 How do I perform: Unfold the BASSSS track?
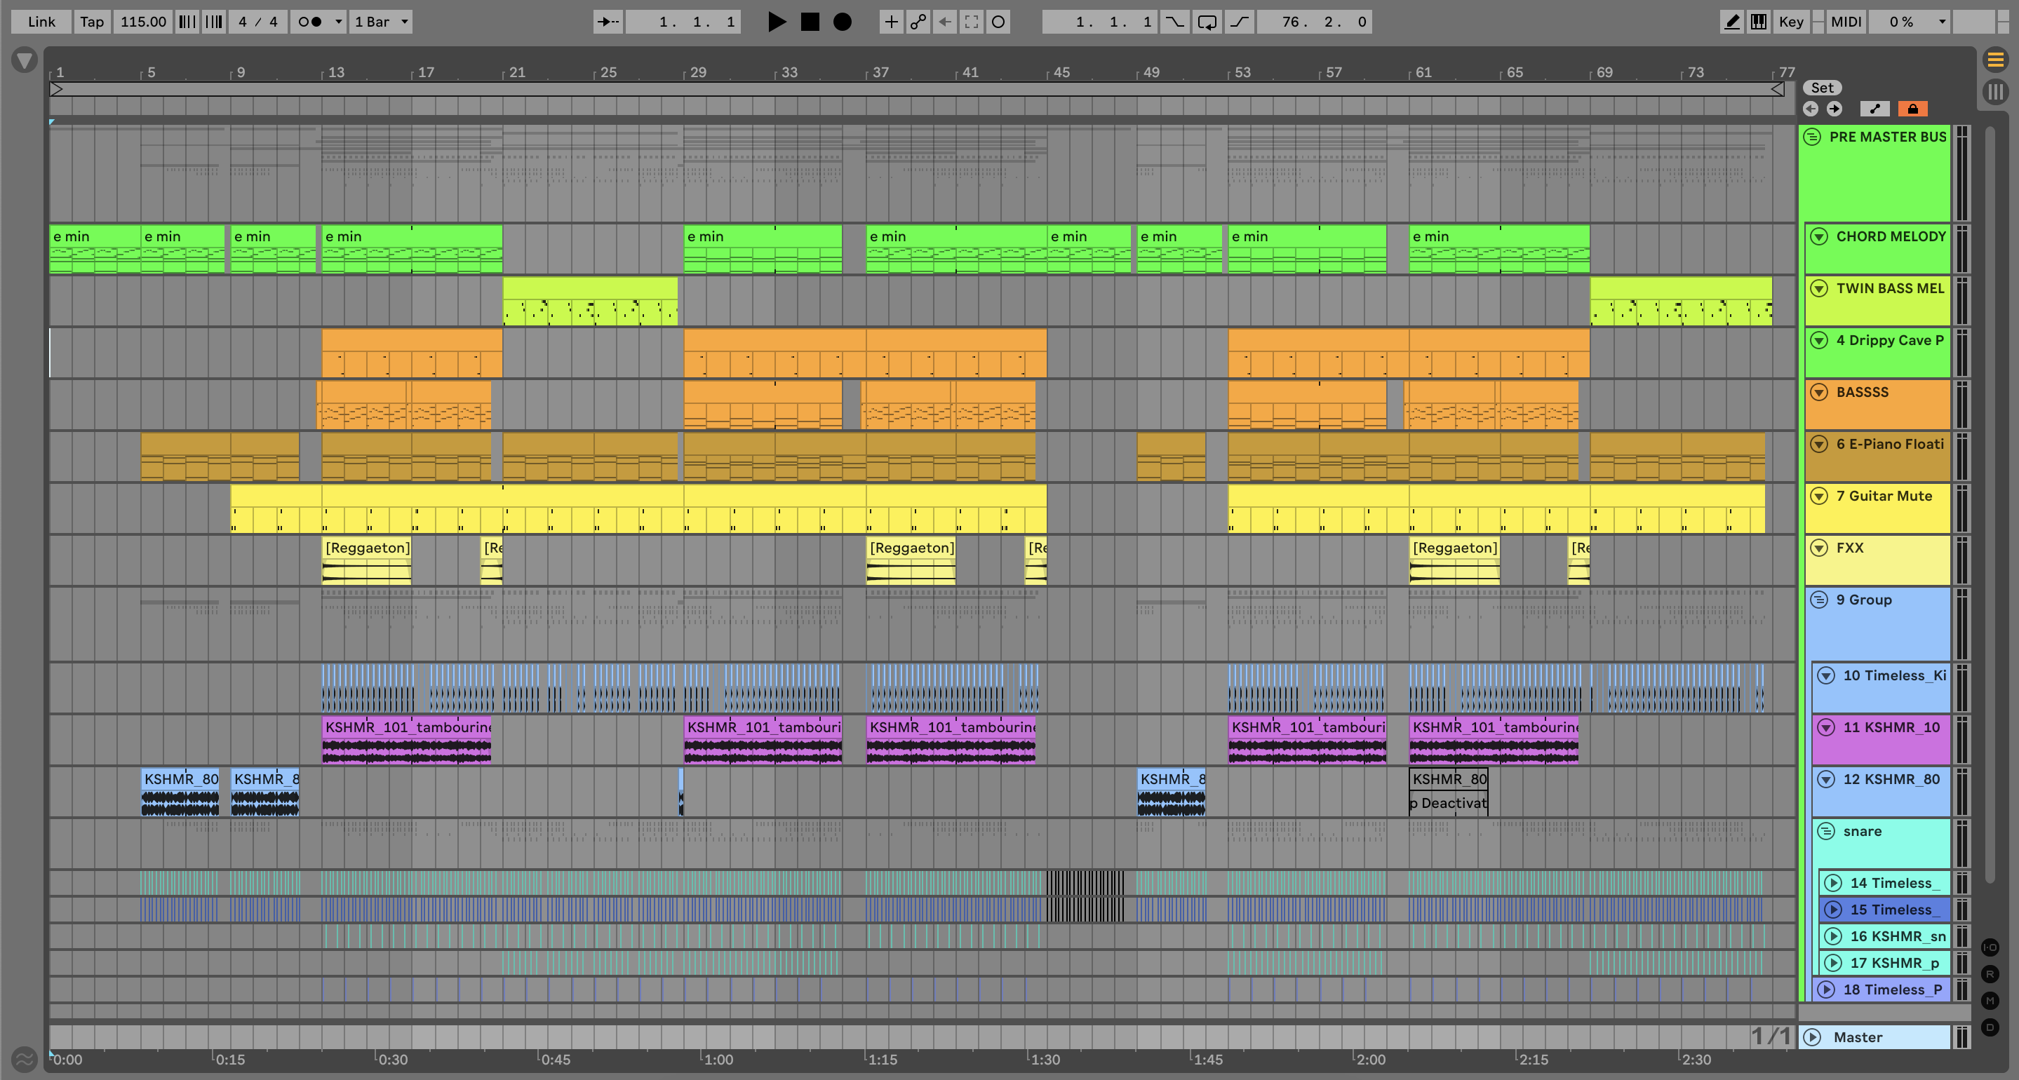pyautogui.click(x=1819, y=392)
